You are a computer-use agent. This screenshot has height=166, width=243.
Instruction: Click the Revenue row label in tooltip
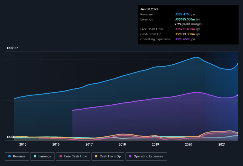147,14
